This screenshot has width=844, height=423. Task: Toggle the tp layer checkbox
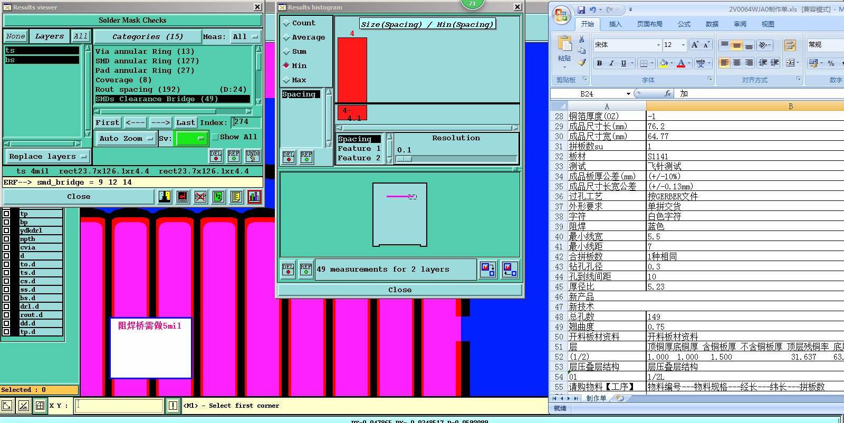click(6, 214)
